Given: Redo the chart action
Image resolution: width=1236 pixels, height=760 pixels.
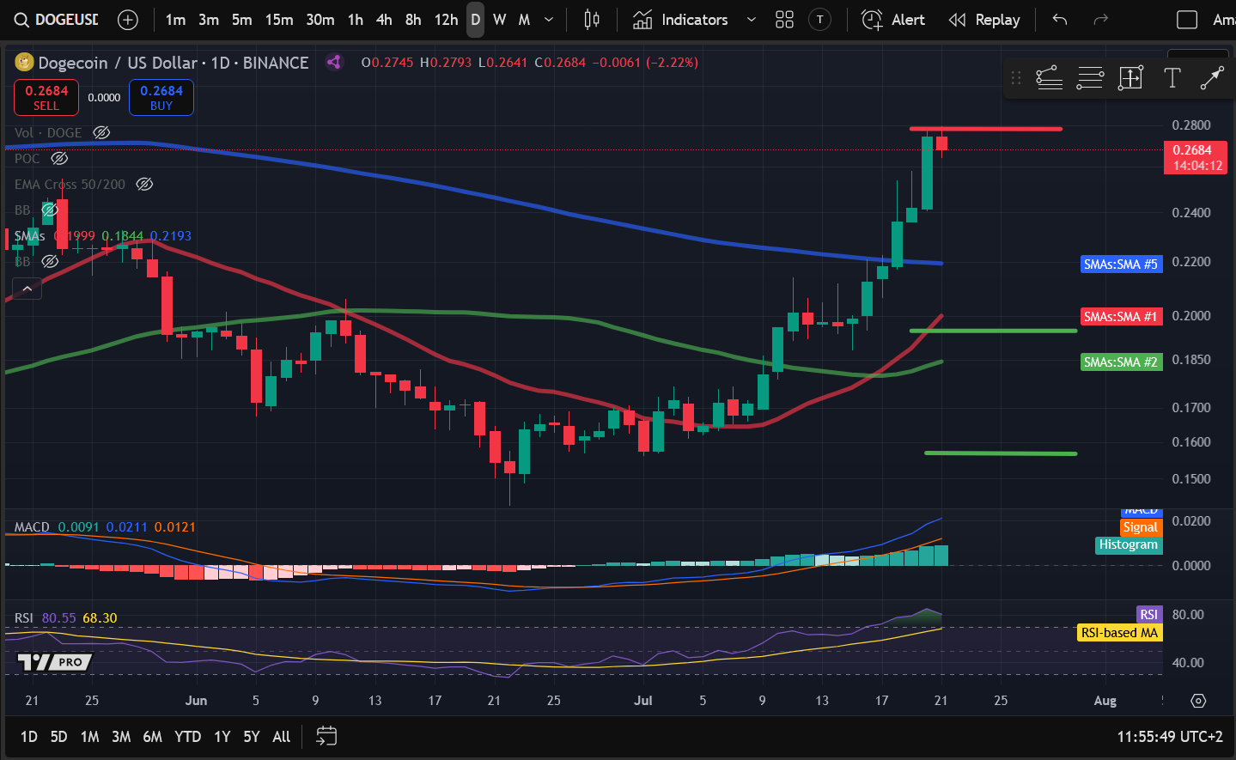Looking at the screenshot, I should pyautogui.click(x=1100, y=20).
